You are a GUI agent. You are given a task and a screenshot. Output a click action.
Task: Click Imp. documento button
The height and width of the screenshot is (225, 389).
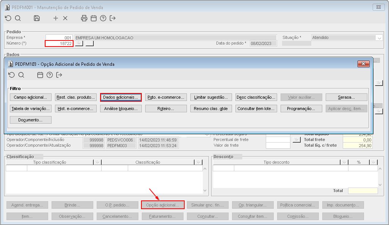click(x=343, y=205)
